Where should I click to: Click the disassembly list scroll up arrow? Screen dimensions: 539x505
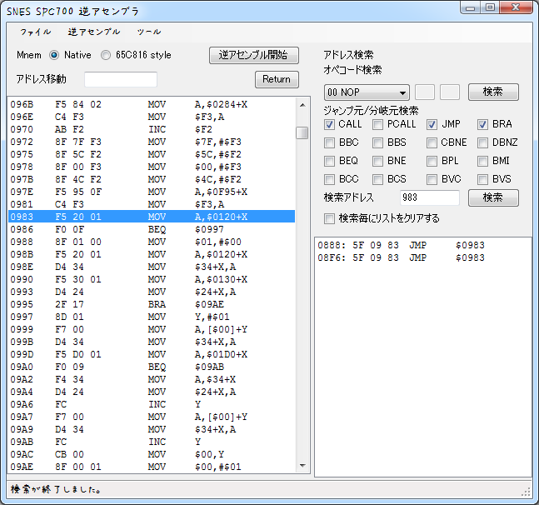(302, 105)
